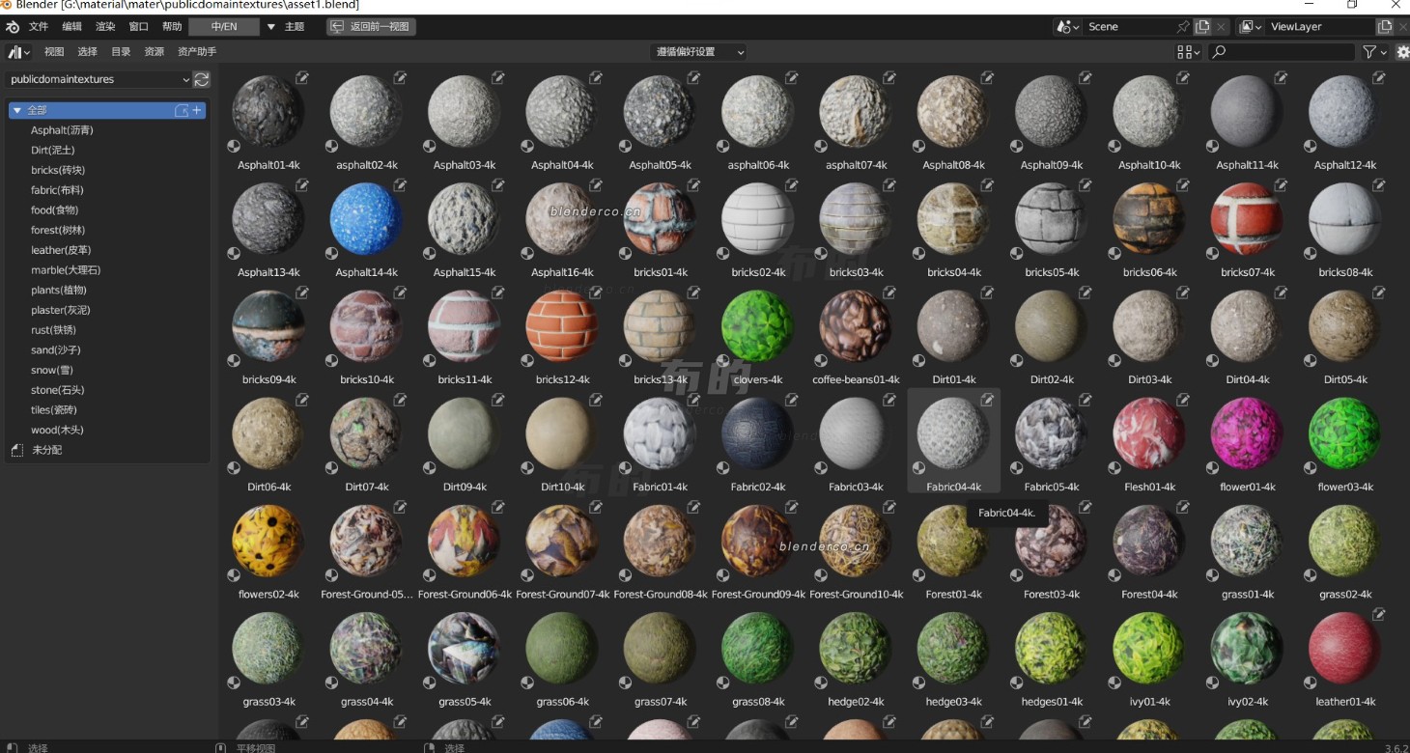Click the edit icon on bricks12-4k
1410x753 pixels.
click(596, 292)
